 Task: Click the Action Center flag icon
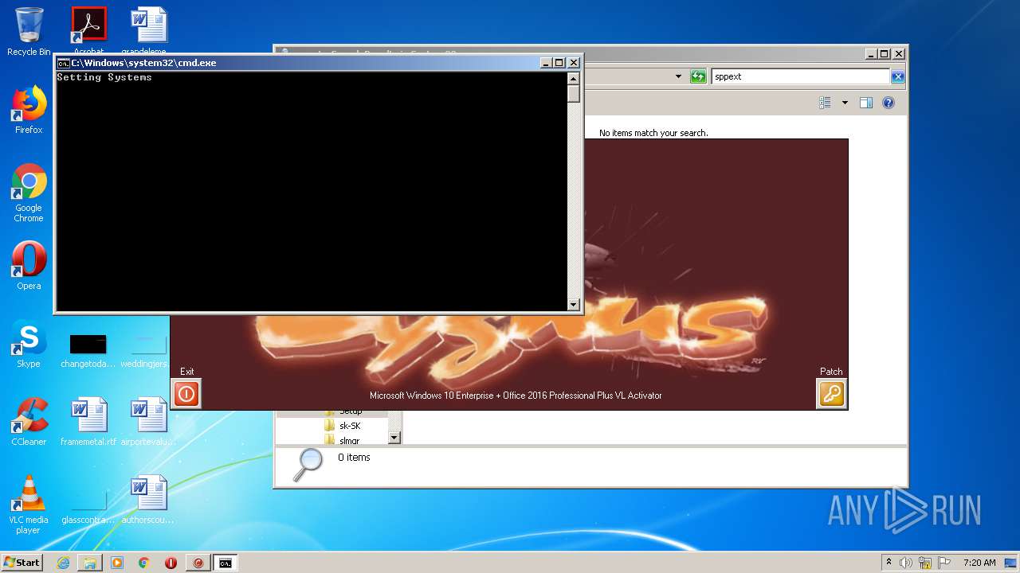[944, 563]
